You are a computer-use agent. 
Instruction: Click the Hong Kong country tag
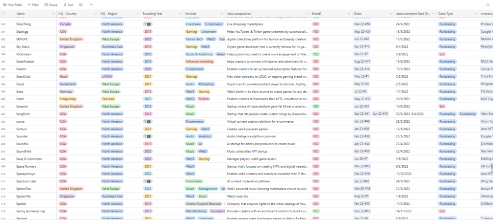point(68,99)
